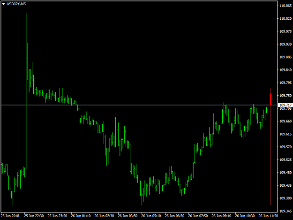Click the price level 109.660 on the scale

pyautogui.click(x=285, y=121)
